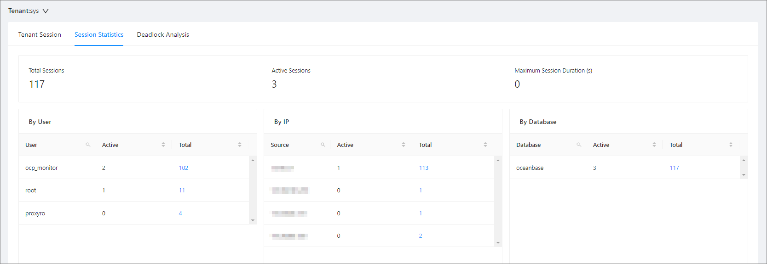Image resolution: width=767 pixels, height=264 pixels.
Task: Sort By User table by Active
Action: [163, 145]
